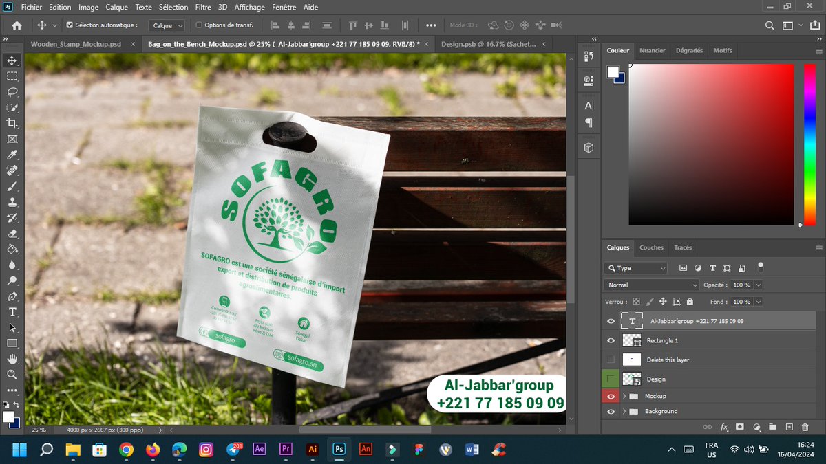Select the Frame tool
Viewport: 826px width, 464px height.
(x=12, y=139)
